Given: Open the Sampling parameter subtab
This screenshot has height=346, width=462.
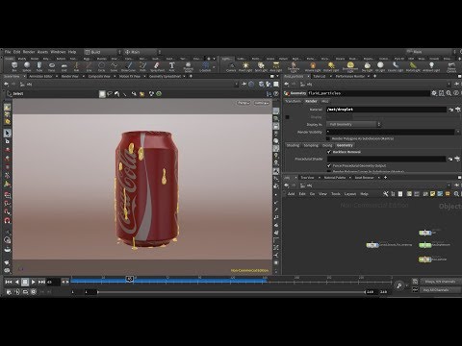Looking at the screenshot, I should tap(311, 145).
